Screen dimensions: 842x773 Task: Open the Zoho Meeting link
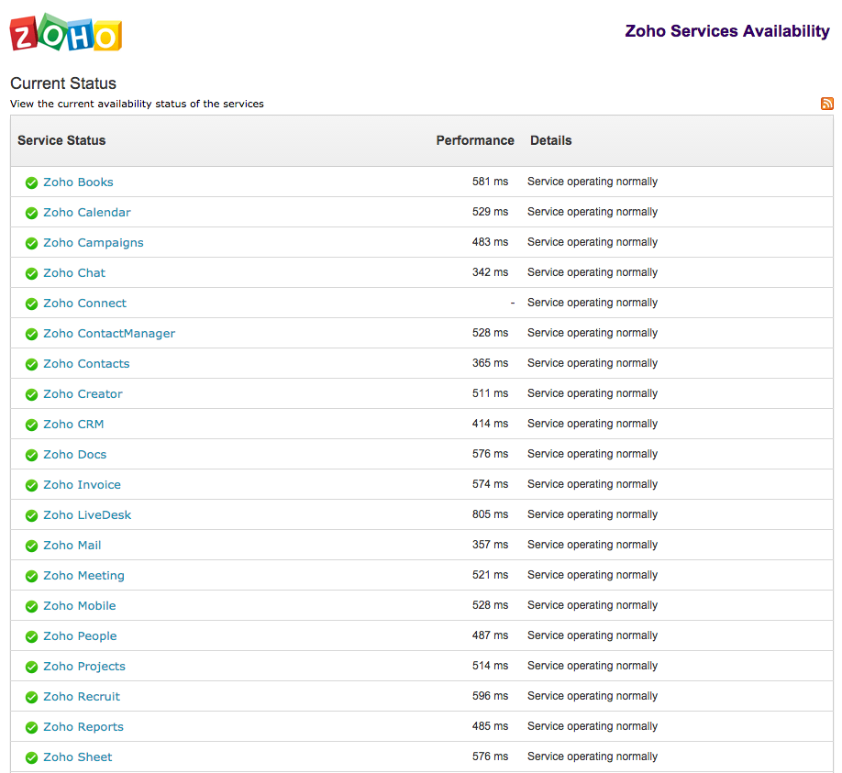83,576
